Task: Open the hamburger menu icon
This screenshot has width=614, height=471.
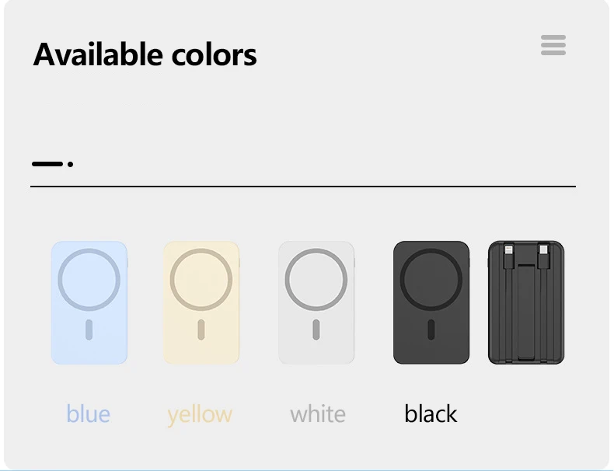Action: pos(553,45)
